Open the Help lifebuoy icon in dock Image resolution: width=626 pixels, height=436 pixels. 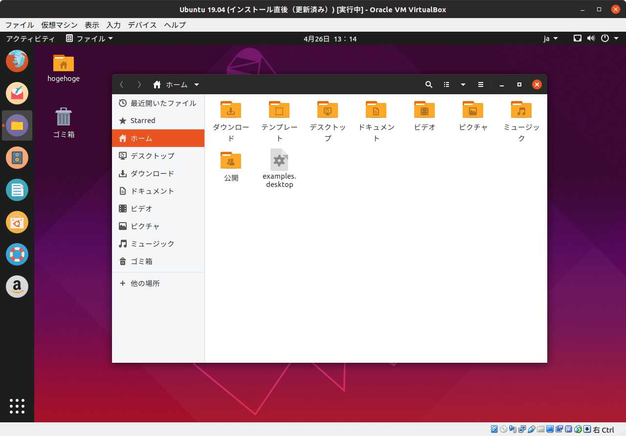pyautogui.click(x=17, y=254)
